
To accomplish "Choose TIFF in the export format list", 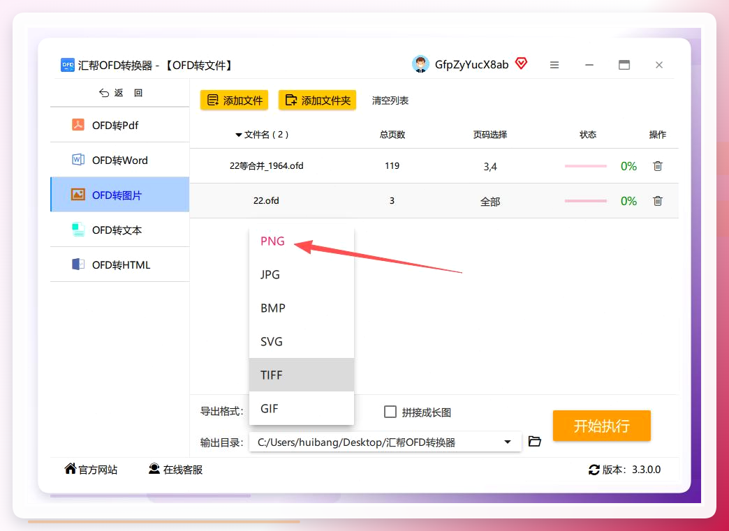I will pyautogui.click(x=301, y=375).
